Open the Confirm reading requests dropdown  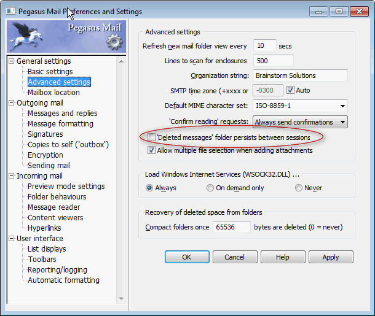click(342, 122)
